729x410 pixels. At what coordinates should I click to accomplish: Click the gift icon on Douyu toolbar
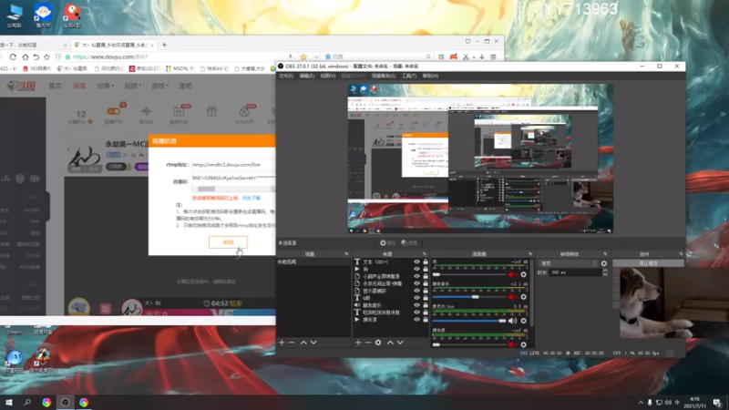[211, 111]
